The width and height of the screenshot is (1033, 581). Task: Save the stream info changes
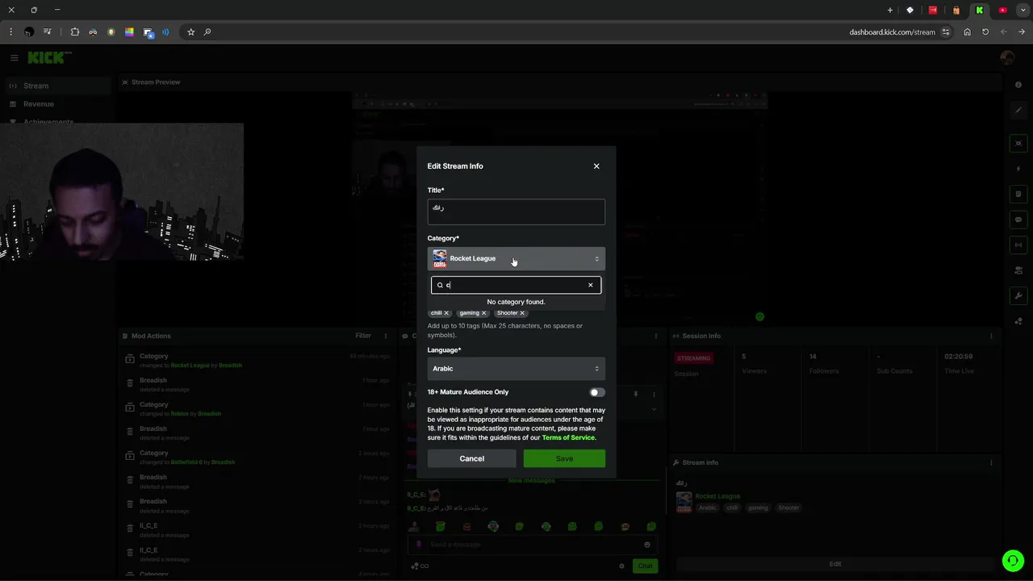point(564,458)
